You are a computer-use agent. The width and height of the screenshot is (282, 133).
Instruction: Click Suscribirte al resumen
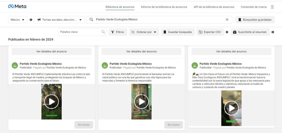pyautogui.click(x=250, y=32)
